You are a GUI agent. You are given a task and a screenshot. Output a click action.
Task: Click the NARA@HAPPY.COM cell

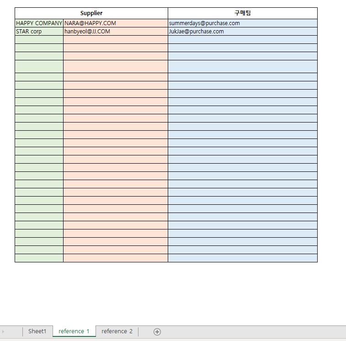(116, 23)
